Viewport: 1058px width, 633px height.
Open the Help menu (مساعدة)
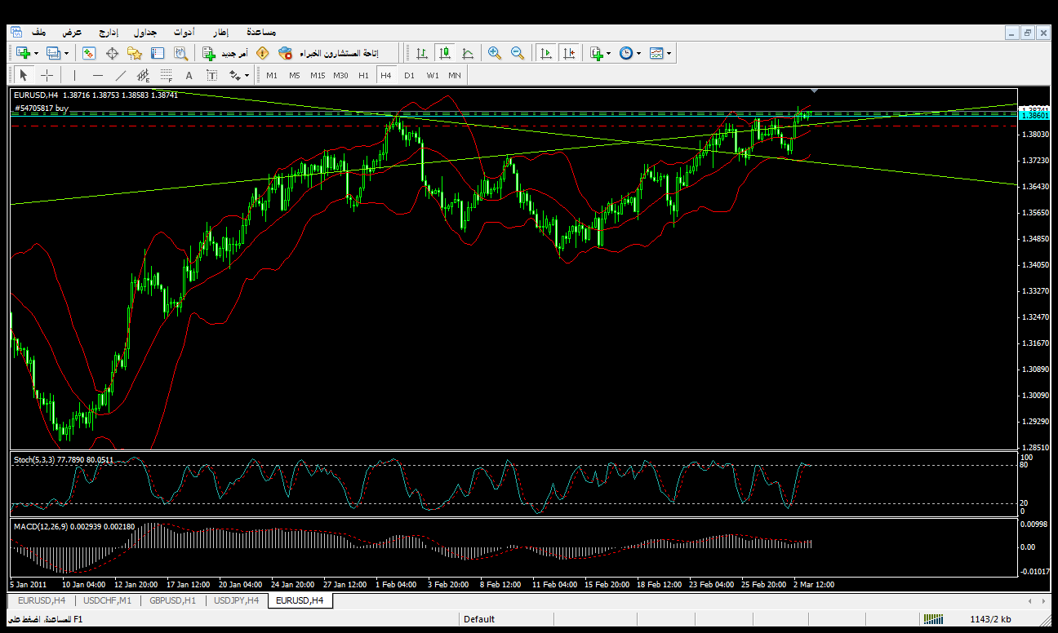click(x=260, y=32)
